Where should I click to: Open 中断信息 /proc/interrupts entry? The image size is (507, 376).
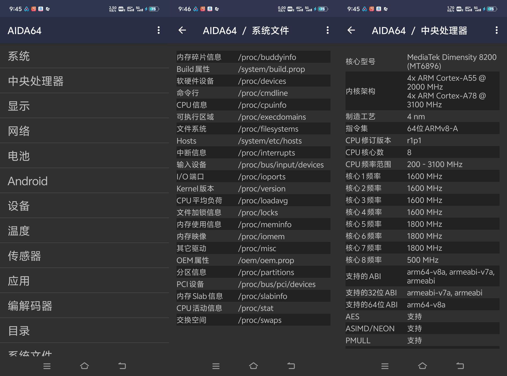[x=253, y=153]
